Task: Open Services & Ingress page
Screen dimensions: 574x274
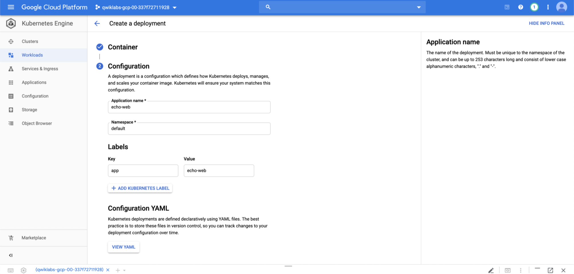Action: pos(40,69)
